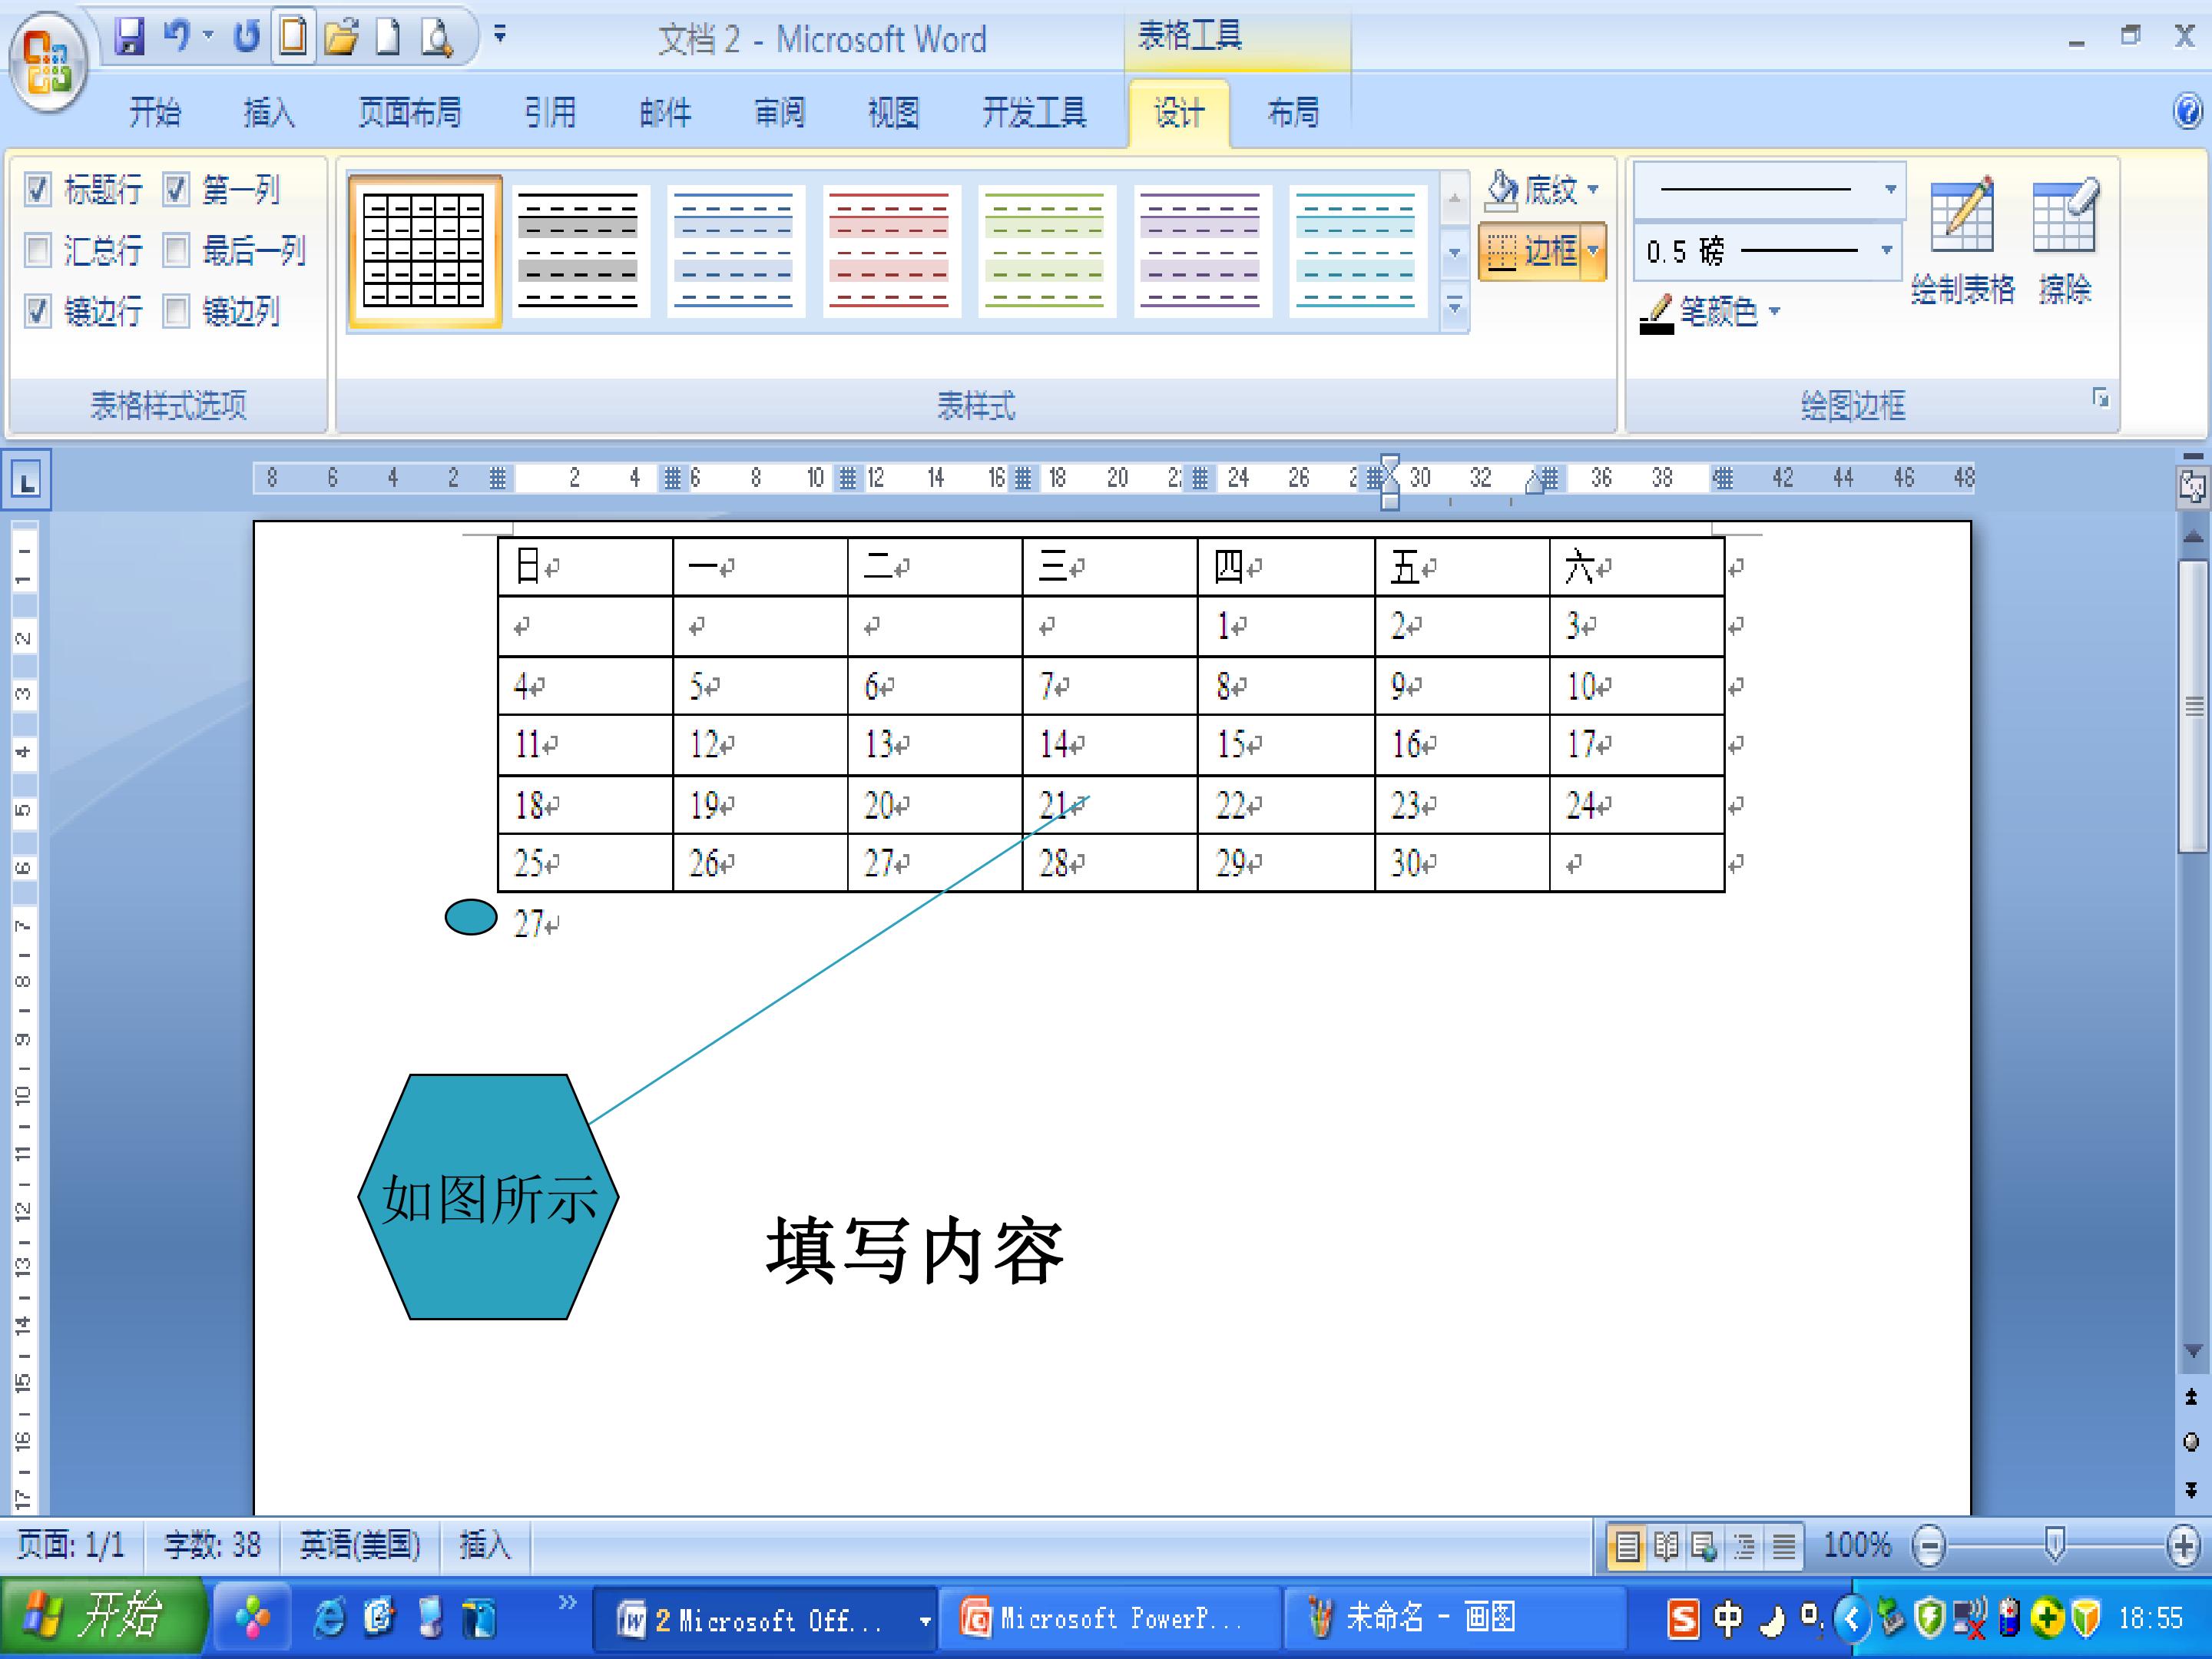Open undo history dropdown arrow
This screenshot has width=2212, height=1659.
pos(208,37)
